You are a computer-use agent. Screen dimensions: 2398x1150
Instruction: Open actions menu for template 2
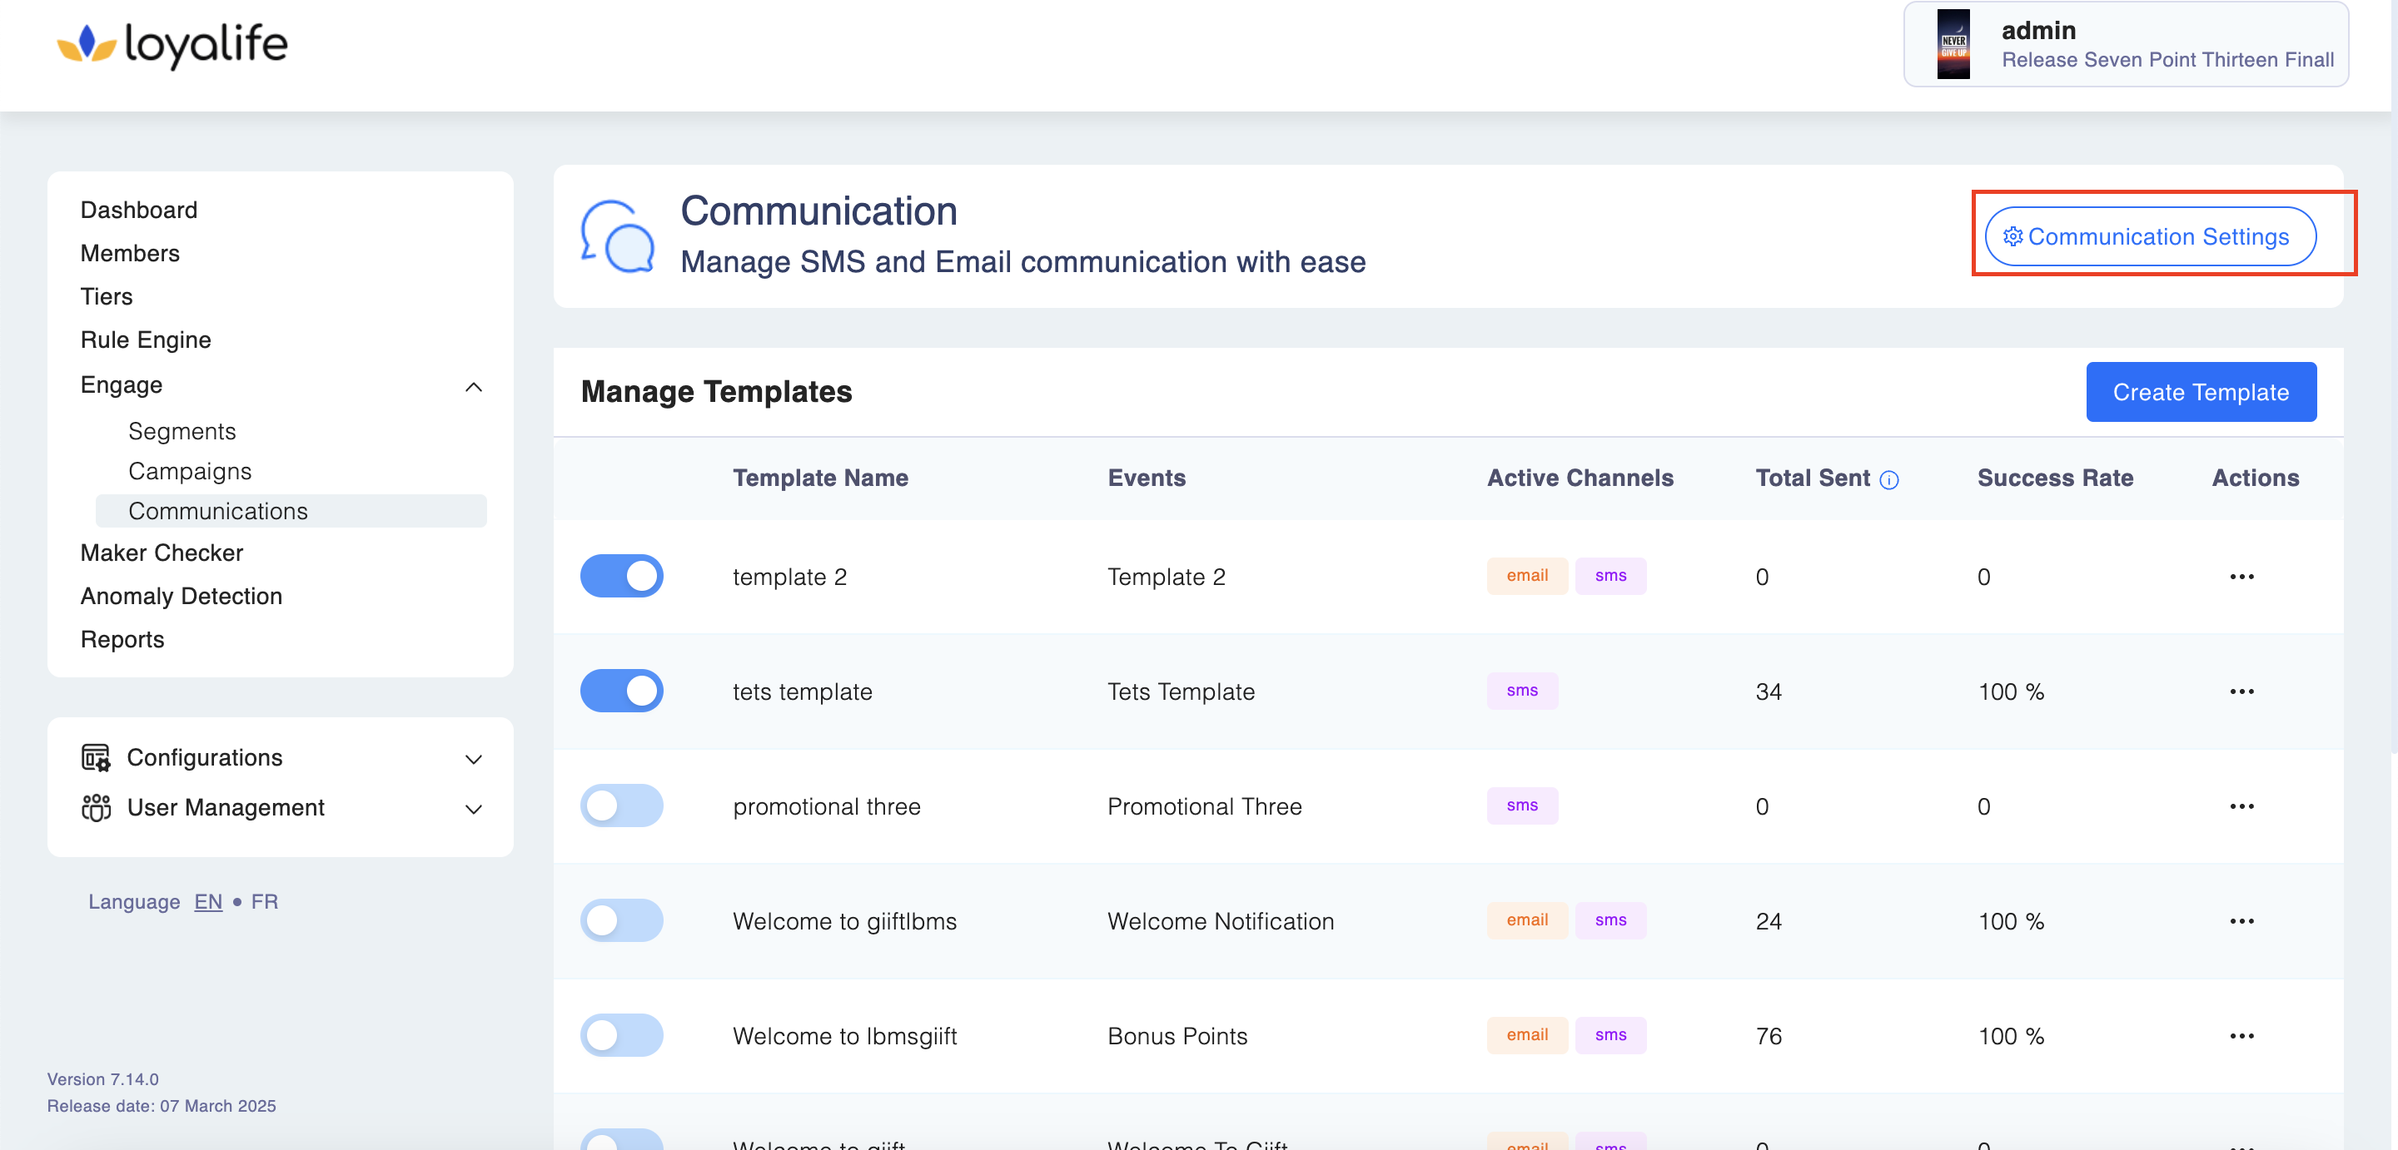(x=2241, y=577)
